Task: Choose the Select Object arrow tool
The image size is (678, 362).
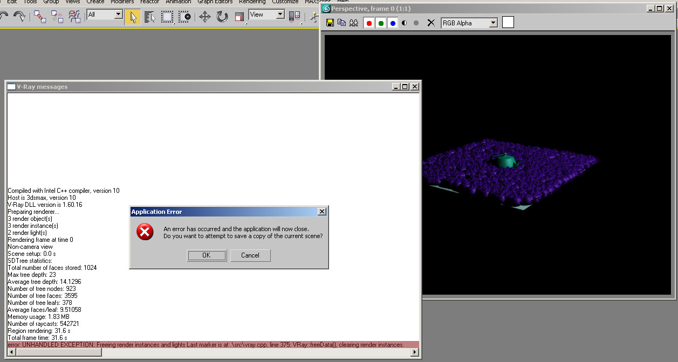Action: tap(133, 16)
